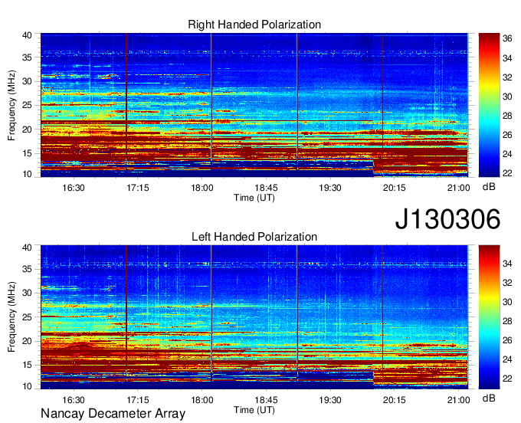The image size is (521, 423).
Task: Click the 17:15 tick label on the bottom plot
Action: tap(138, 400)
